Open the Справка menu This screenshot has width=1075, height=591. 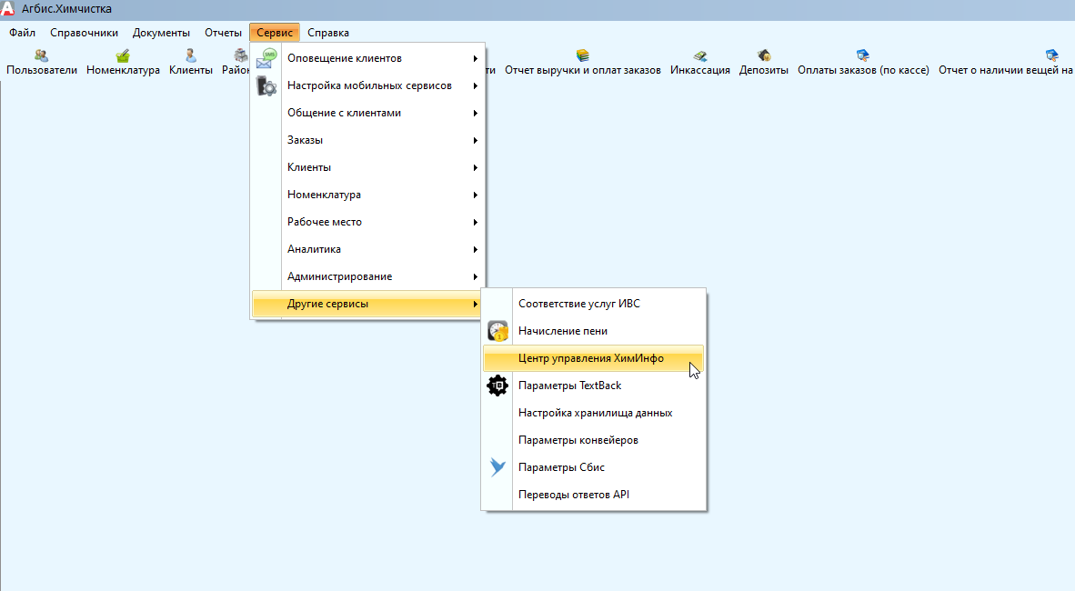pos(328,33)
